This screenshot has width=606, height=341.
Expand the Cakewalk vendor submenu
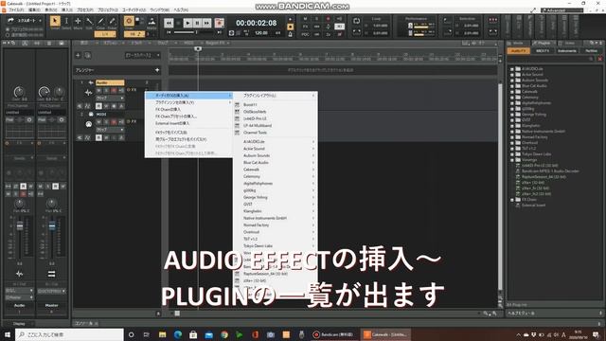click(x=275, y=170)
